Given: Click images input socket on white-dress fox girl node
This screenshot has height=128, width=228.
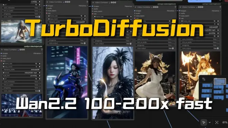Looking at the screenshot, I should [135, 11].
